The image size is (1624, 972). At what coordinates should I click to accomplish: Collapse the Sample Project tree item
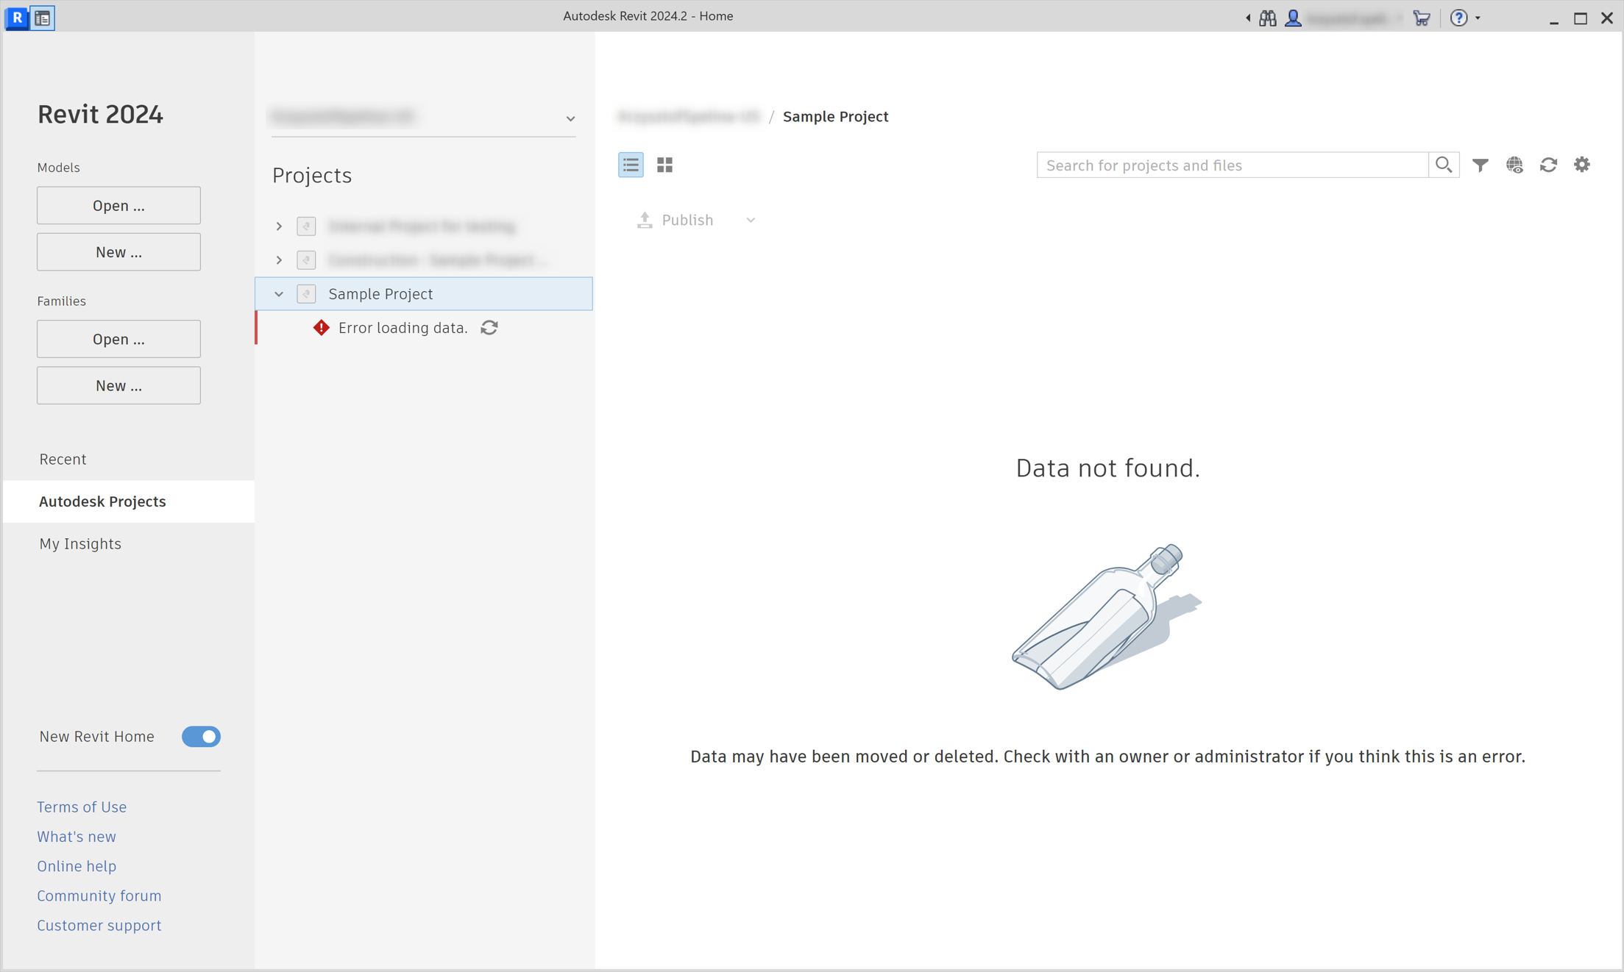coord(279,294)
